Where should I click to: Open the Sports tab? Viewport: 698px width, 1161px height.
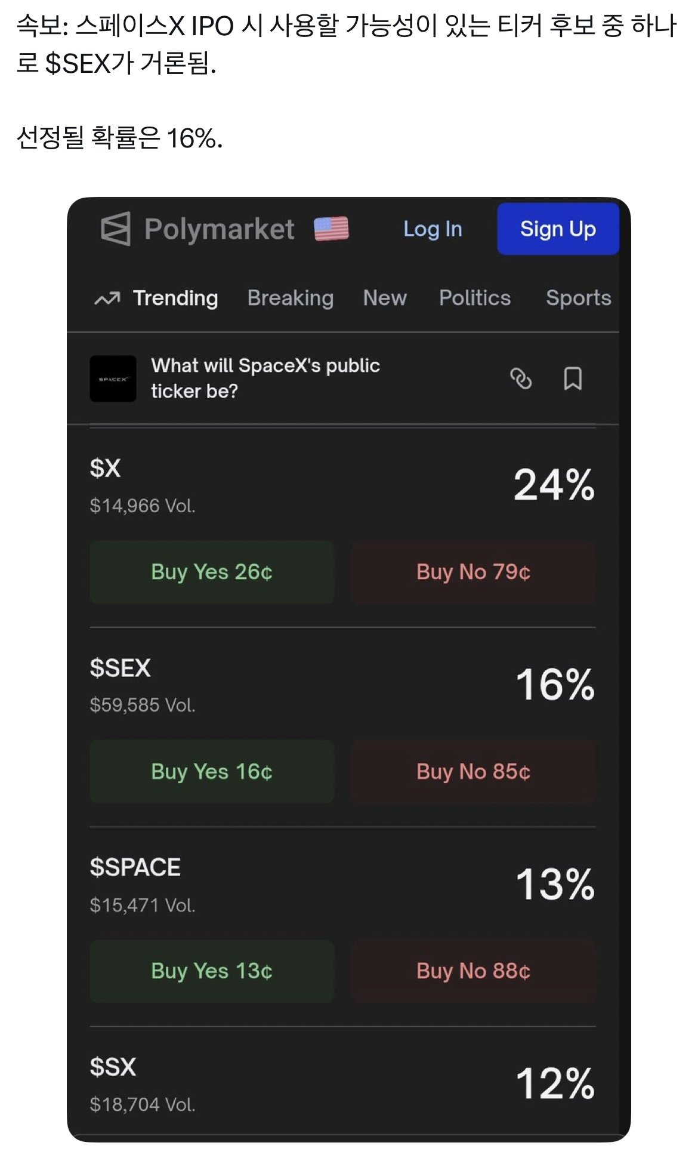pos(578,298)
